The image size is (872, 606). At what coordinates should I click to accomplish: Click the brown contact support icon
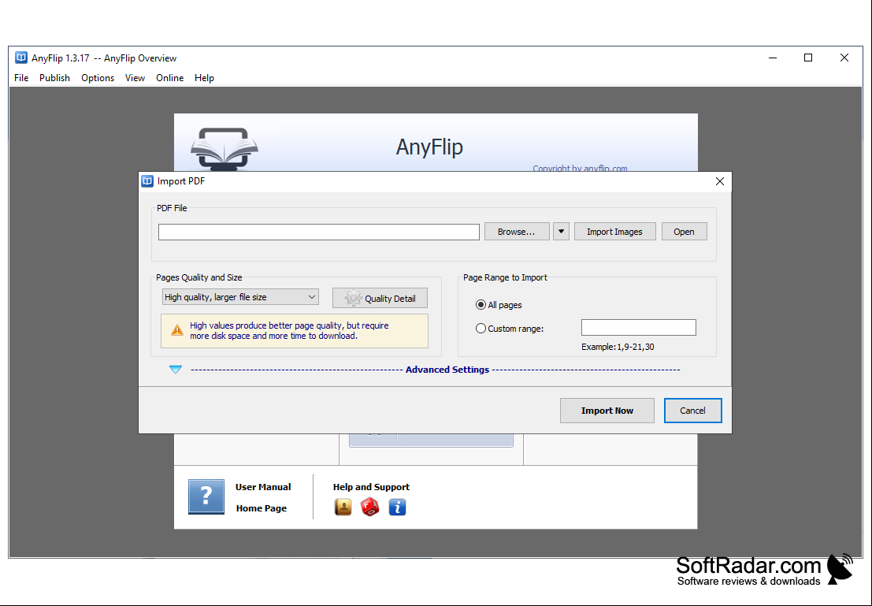point(343,507)
